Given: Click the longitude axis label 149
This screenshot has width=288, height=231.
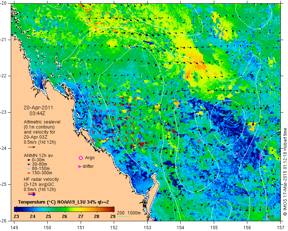Looking at the screenshot, I should 14,228.
